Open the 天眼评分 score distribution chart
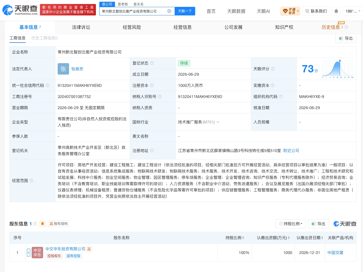 [x=338, y=69]
